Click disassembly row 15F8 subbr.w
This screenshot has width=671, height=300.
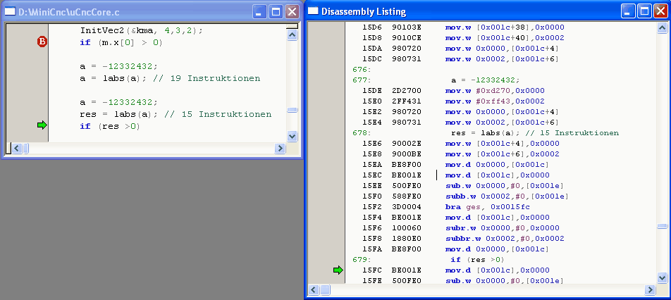tap(463, 239)
